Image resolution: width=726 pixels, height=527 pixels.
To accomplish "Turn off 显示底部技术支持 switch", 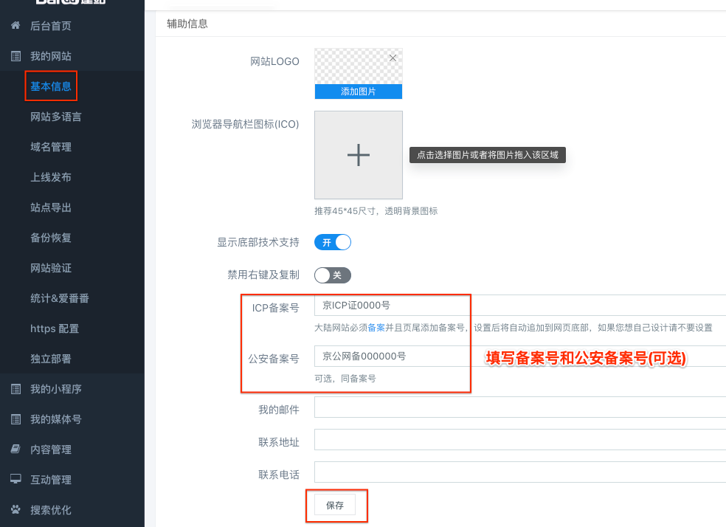I will tap(333, 242).
